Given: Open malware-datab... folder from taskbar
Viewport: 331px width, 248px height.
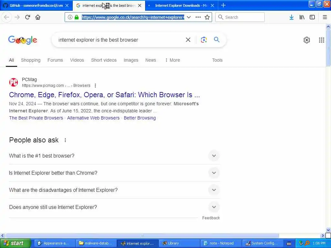Looking at the screenshot, I should [96, 243].
